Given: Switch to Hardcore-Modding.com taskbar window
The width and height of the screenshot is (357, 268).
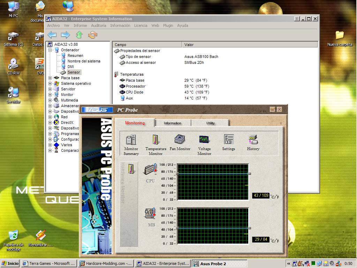Looking at the screenshot, I should coord(106,263).
